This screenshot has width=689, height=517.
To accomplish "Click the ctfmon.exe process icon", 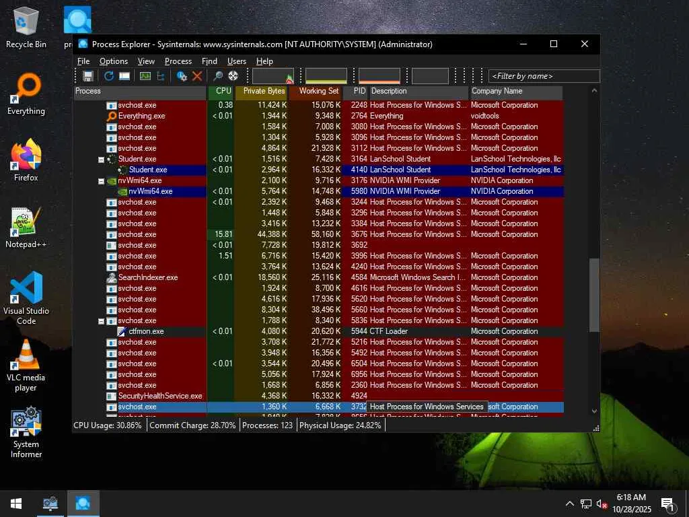I will pos(122,331).
